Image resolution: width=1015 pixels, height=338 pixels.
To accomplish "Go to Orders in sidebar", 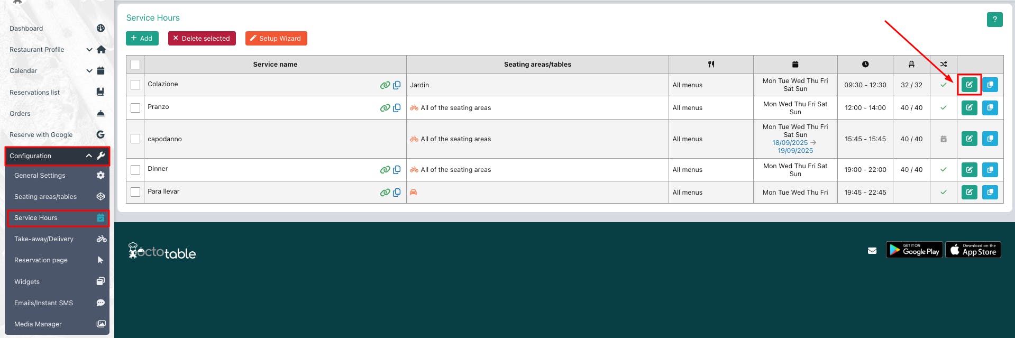I will 57,113.
